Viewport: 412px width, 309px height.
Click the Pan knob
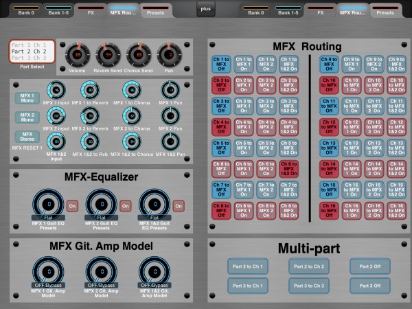pos(169,55)
